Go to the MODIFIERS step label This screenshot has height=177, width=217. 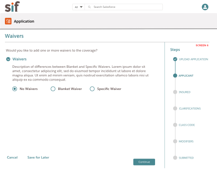click(186, 141)
